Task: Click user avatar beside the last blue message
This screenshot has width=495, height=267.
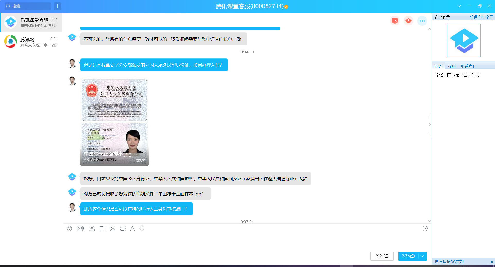Action: point(72,207)
